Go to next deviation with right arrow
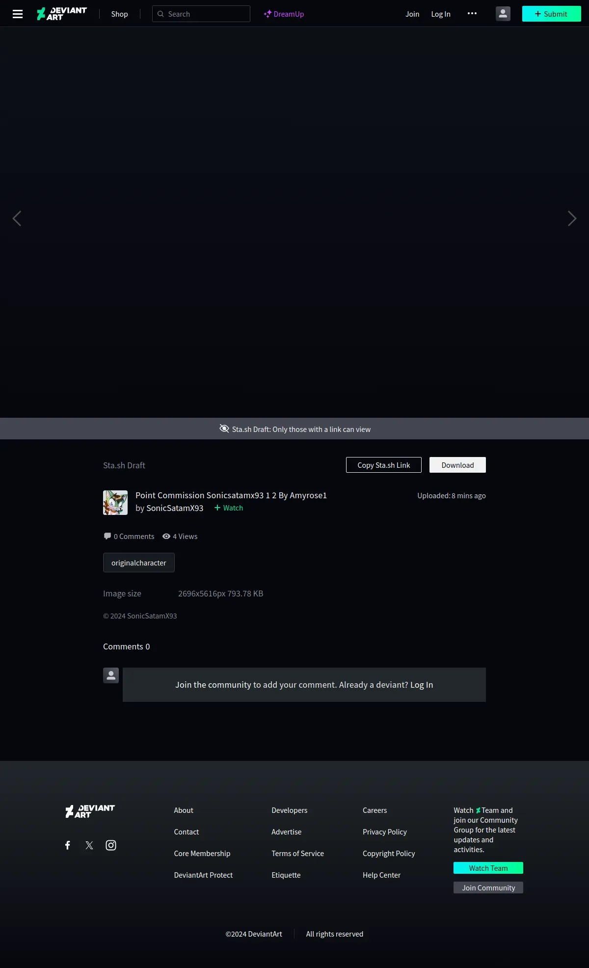This screenshot has height=968, width=589. [x=572, y=218]
